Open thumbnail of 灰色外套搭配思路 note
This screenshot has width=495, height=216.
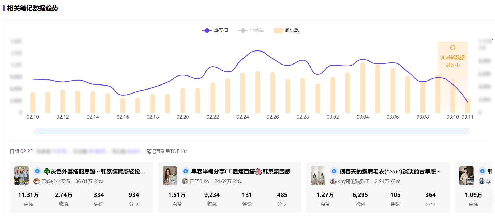22,176
